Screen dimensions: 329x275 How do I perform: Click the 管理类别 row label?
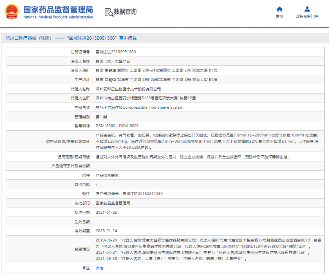[x=82, y=117]
